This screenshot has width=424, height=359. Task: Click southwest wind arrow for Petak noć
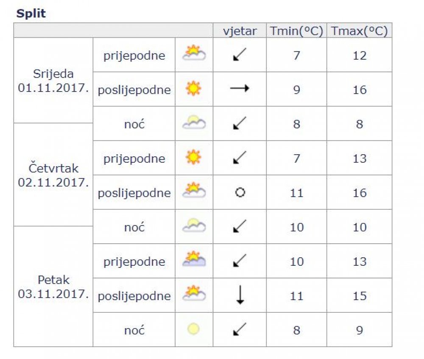240,329
